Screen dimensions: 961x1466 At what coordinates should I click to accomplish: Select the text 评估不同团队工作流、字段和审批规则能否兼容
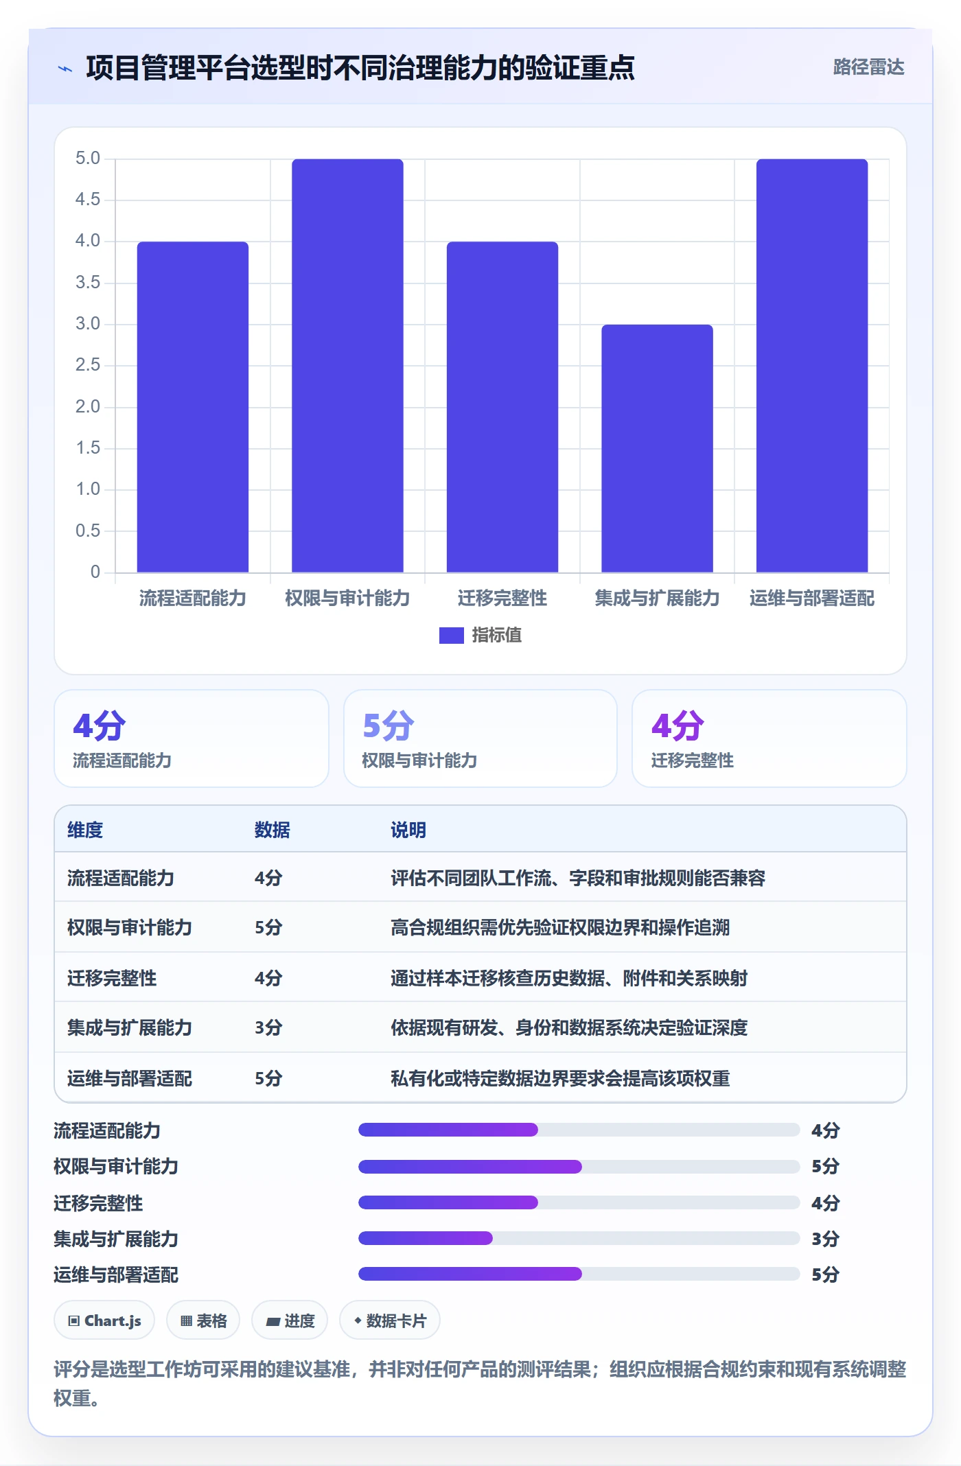pos(578,878)
